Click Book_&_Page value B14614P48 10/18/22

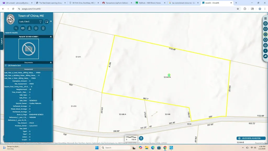point(36,115)
